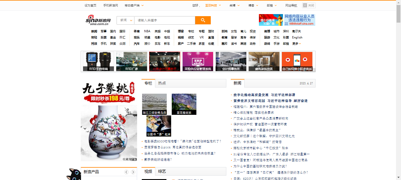401x180 pixels.
Task: Go to 财经 section
Action: tap(94, 37)
